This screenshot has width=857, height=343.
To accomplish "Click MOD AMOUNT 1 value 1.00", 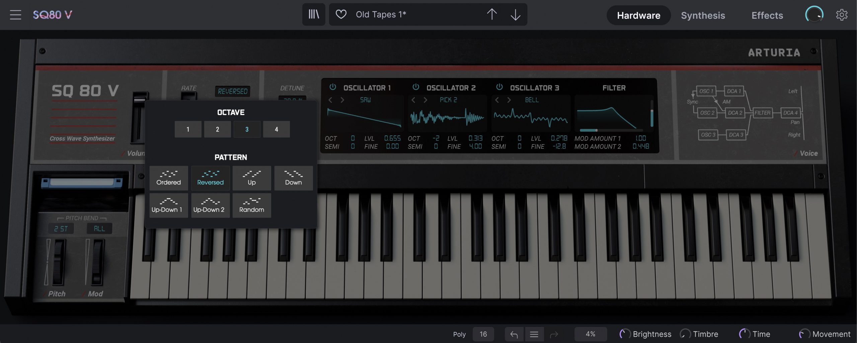I will (640, 138).
